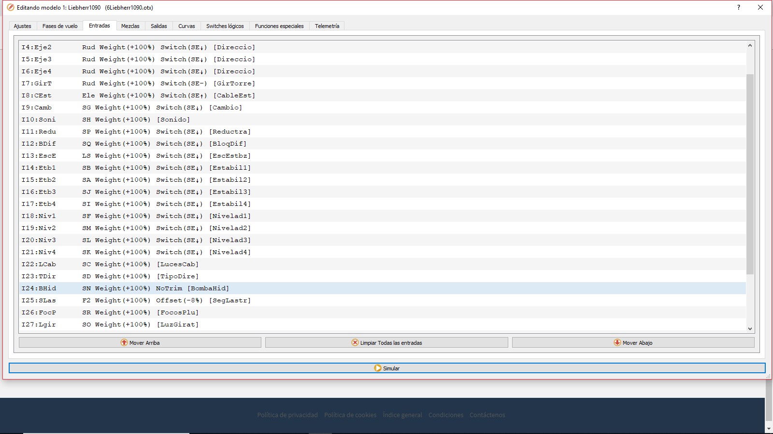773x434 pixels.
Task: Click the Mover Arriba up-arrow icon
Action: (x=124, y=342)
